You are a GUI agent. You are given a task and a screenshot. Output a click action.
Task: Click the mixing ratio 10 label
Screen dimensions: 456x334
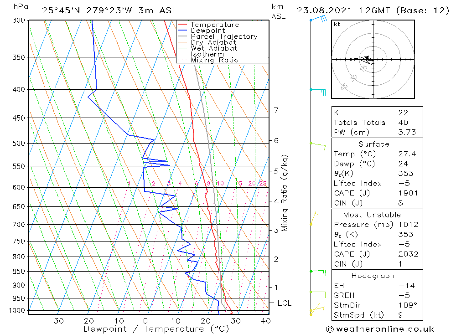pyautogui.click(x=220, y=184)
